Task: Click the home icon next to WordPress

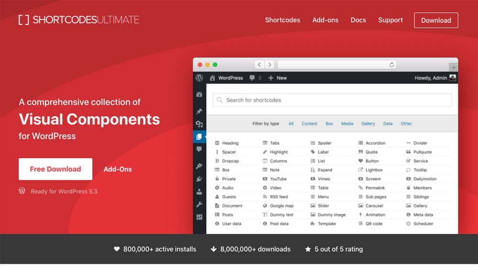Action: (212, 78)
